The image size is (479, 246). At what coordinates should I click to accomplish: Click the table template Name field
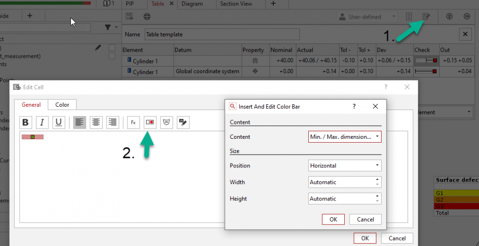[x=222, y=34]
